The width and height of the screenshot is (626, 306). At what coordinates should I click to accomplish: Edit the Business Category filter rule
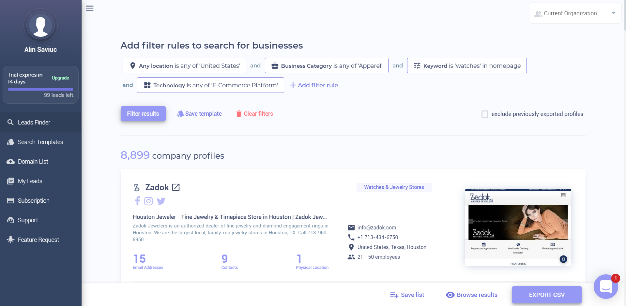coord(327,66)
